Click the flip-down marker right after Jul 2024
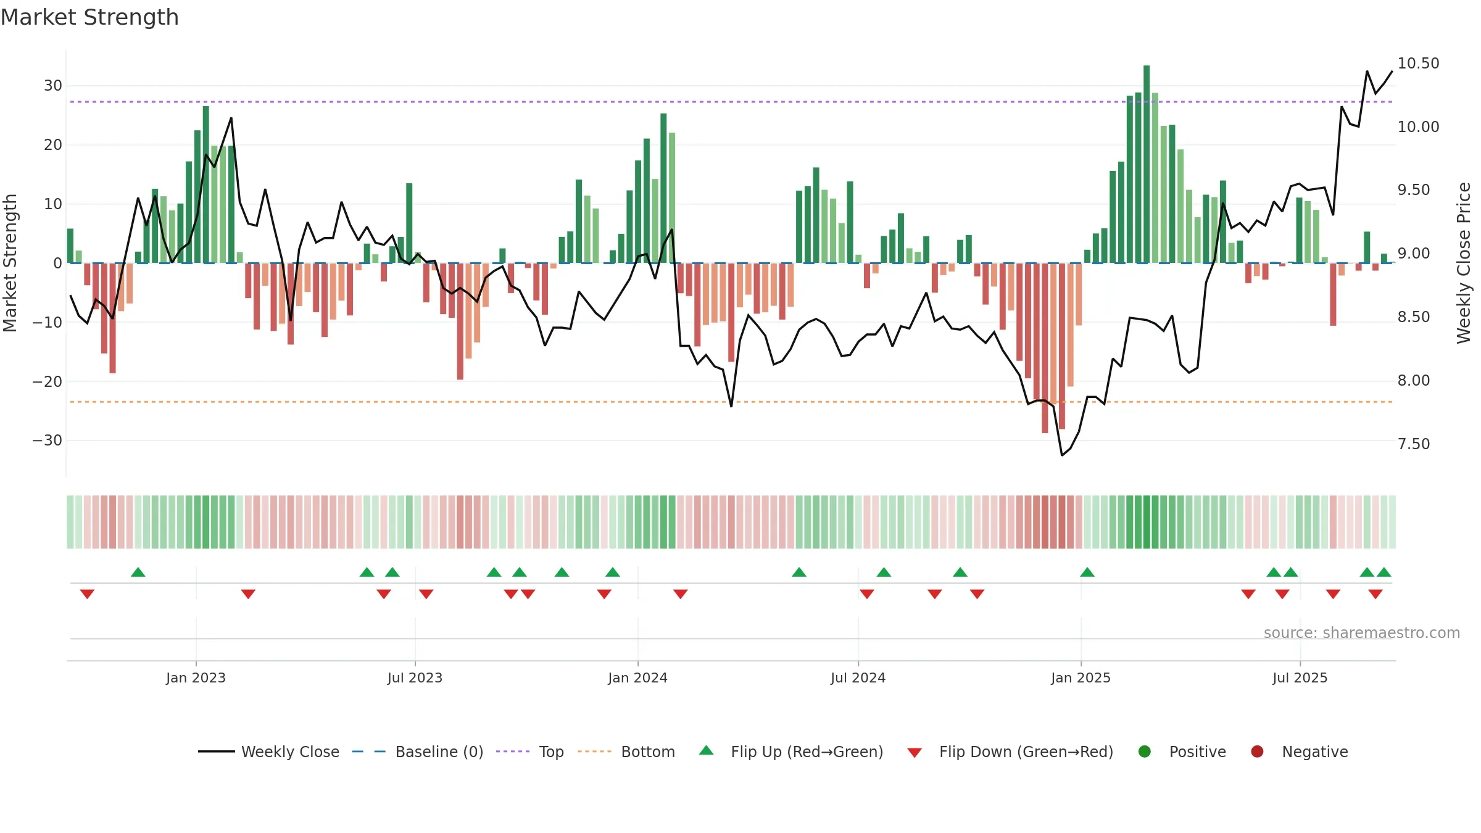 click(x=867, y=594)
